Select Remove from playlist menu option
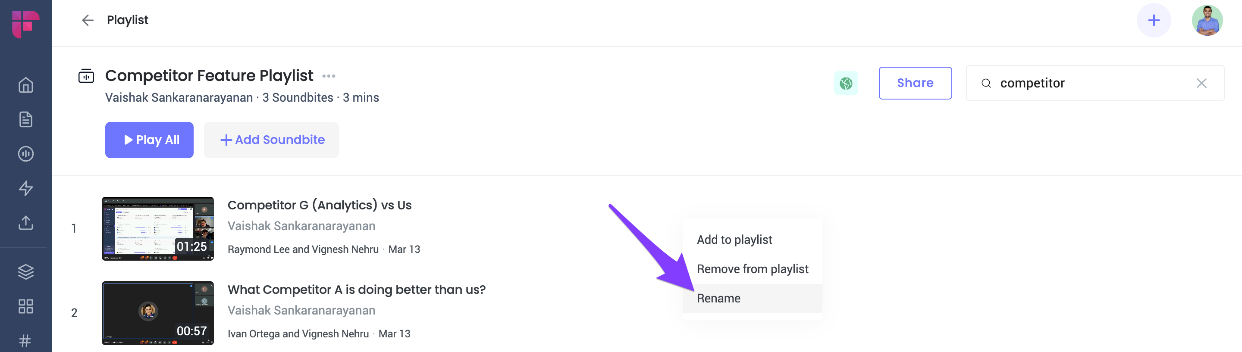Viewport: 1242px width, 352px height. (753, 269)
